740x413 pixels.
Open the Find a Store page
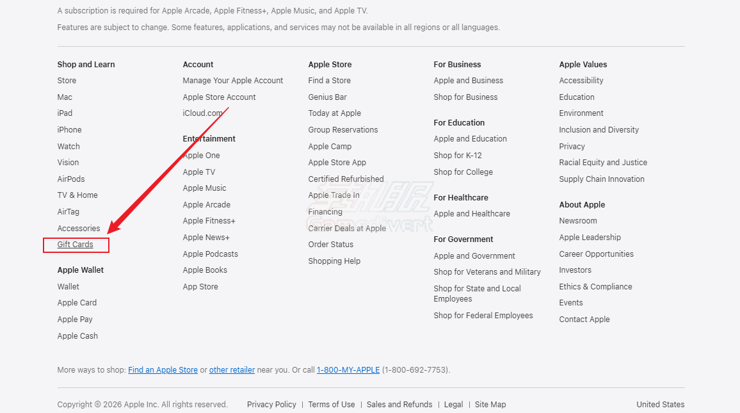tap(329, 80)
